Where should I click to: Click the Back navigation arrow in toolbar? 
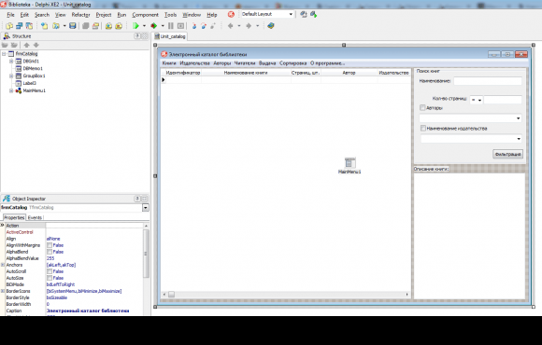tap(231, 26)
